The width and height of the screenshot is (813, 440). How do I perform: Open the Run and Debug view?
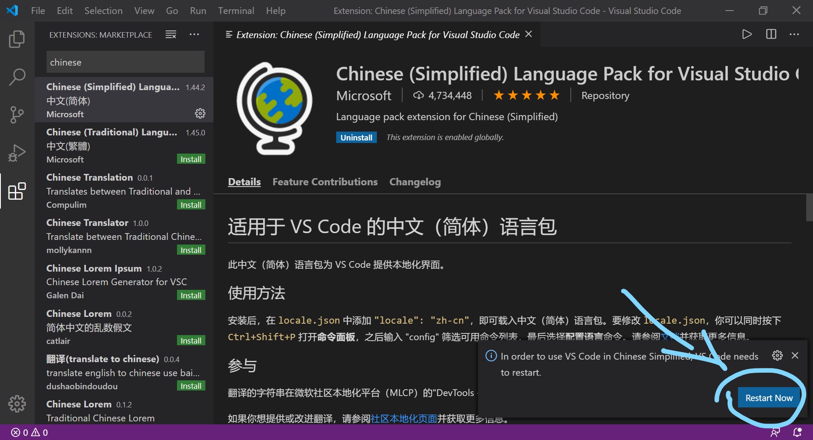click(x=17, y=153)
